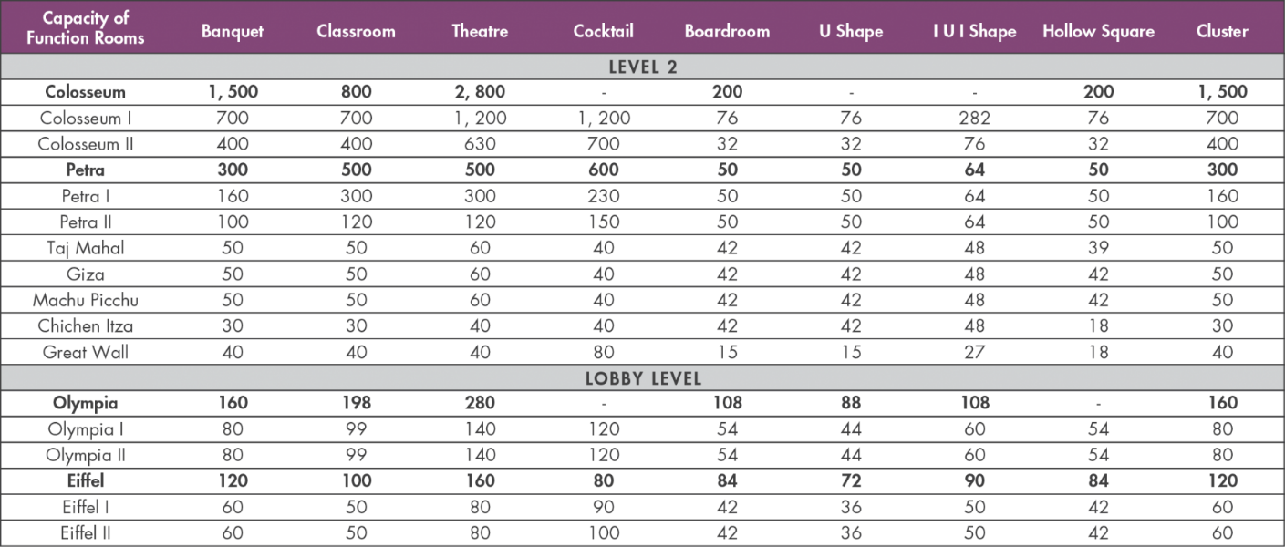Click Colosseum's Theatre capacity of 2,800
Viewport: 1285px width, 547px height.
coord(480,92)
